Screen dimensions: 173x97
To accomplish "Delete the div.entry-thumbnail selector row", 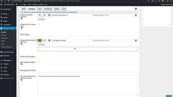I will (x=136, y=15).
